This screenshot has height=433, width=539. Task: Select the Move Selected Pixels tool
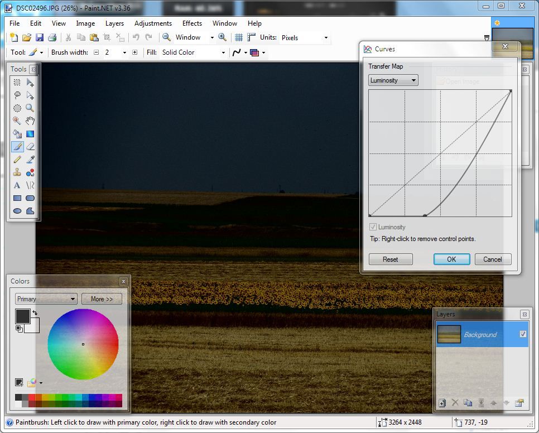[30, 82]
